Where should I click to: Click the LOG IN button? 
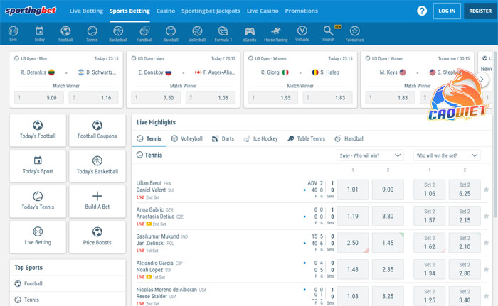click(x=447, y=11)
